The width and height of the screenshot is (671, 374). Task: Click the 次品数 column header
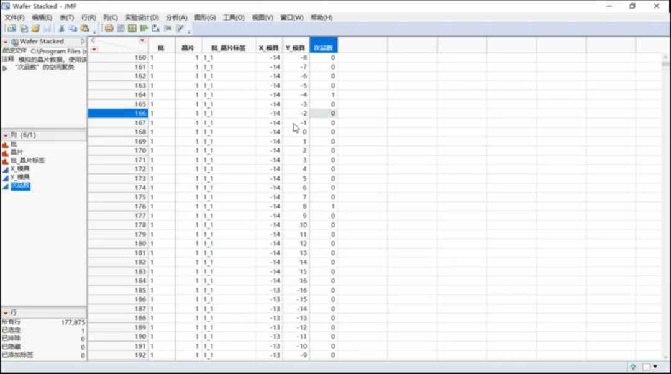(323, 48)
